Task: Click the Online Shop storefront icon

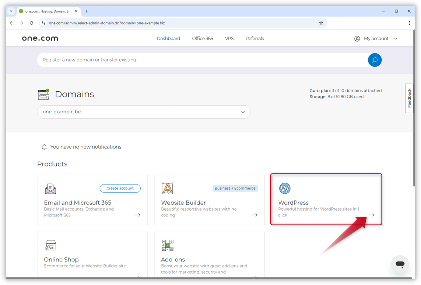Action: click(x=50, y=245)
